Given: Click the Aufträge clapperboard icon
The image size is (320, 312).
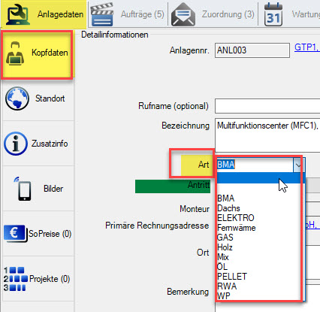Looking at the screenshot, I should click(101, 14).
